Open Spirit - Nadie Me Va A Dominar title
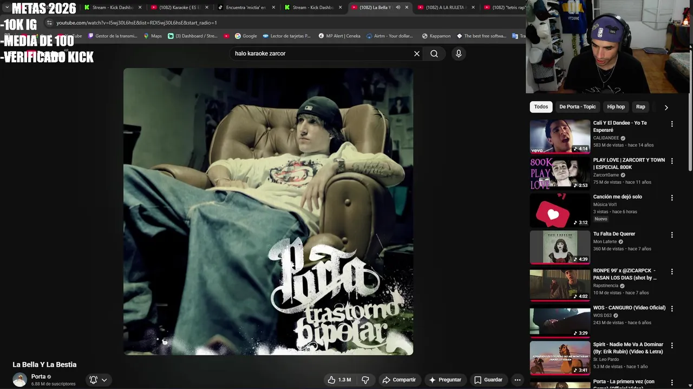The width and height of the screenshot is (693, 389). (628, 348)
